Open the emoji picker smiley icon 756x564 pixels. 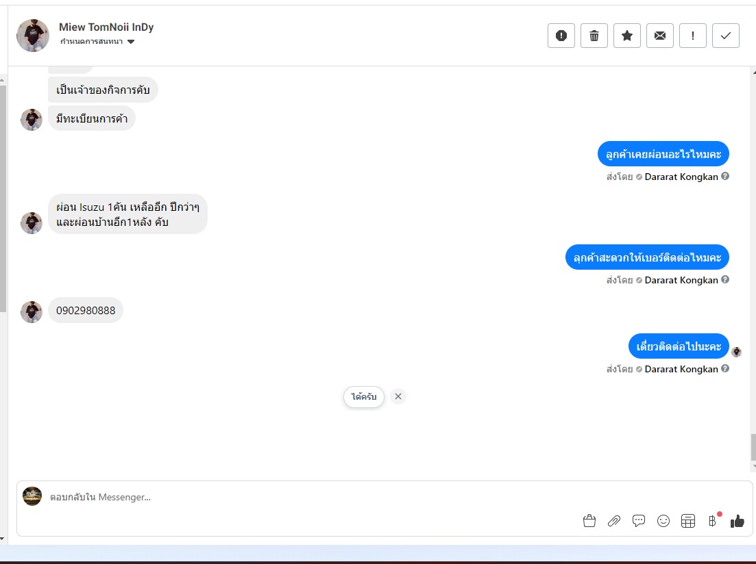point(663,521)
